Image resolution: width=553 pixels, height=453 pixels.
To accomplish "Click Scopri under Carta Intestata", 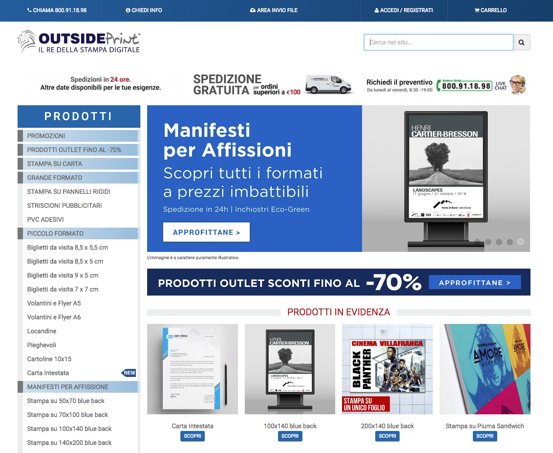I will [193, 436].
